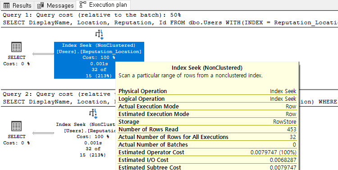This screenshot has width=338, height=170.
Task: Click the Query 2 SELECT statement text
Action: (59, 102)
